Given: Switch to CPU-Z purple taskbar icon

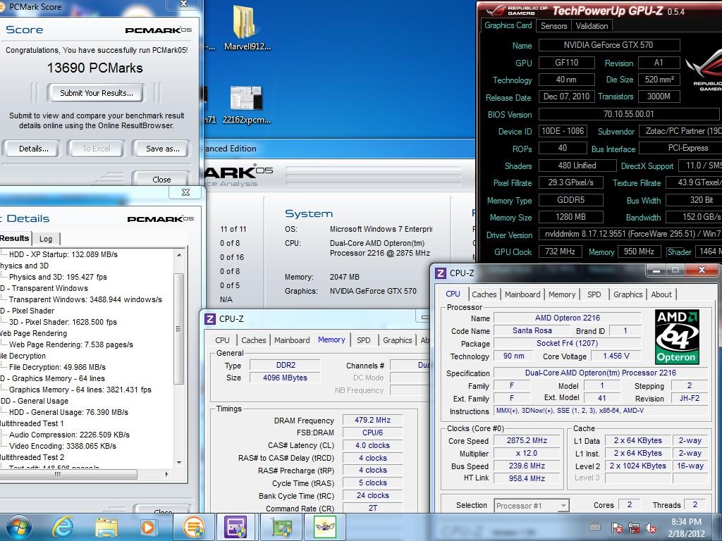Looking at the screenshot, I should point(236,527).
